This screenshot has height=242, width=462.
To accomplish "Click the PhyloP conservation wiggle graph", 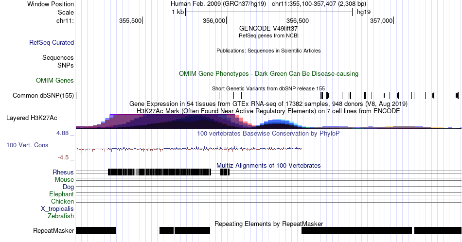I will pyautogui.click(x=189, y=149).
